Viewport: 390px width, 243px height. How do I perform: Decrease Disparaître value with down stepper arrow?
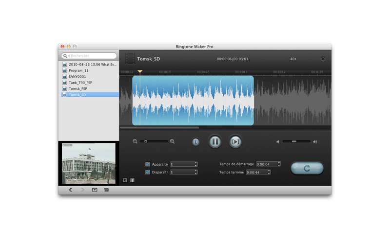196,174
